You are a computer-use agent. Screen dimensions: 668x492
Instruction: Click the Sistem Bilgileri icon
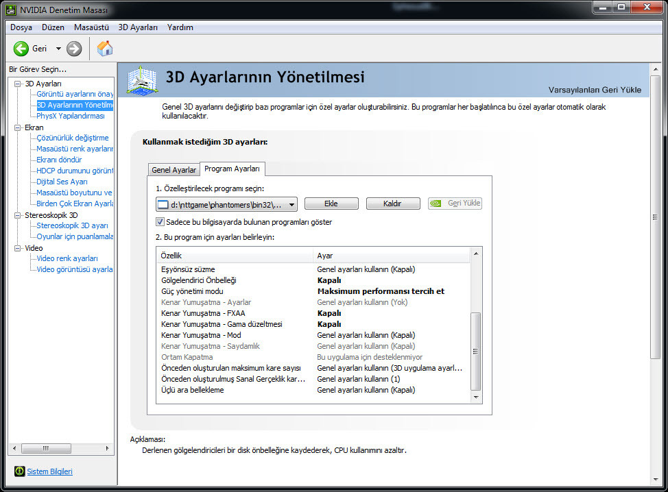coord(20,471)
